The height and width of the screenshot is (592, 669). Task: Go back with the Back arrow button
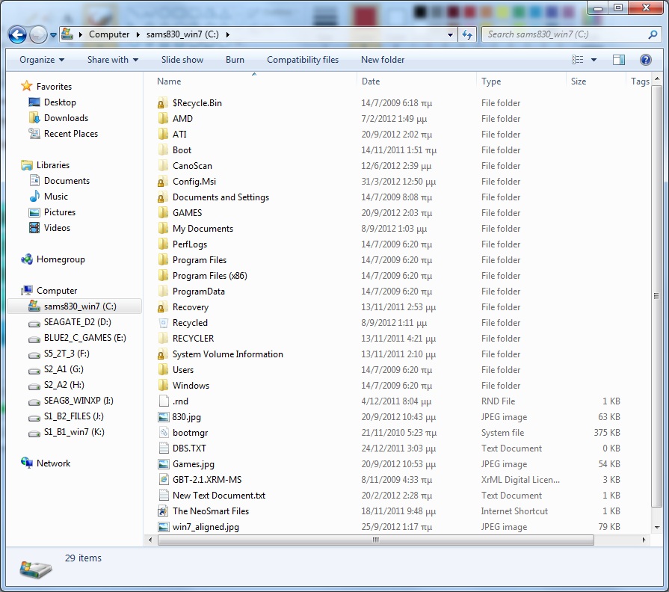point(17,34)
